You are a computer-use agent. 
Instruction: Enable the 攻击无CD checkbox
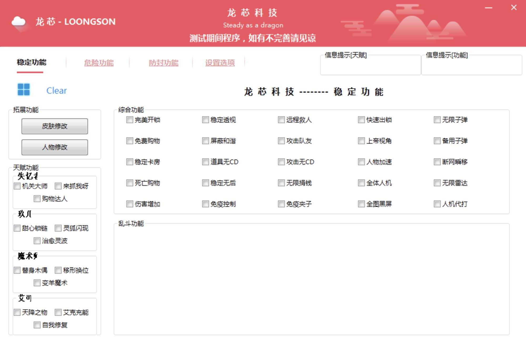click(x=281, y=162)
